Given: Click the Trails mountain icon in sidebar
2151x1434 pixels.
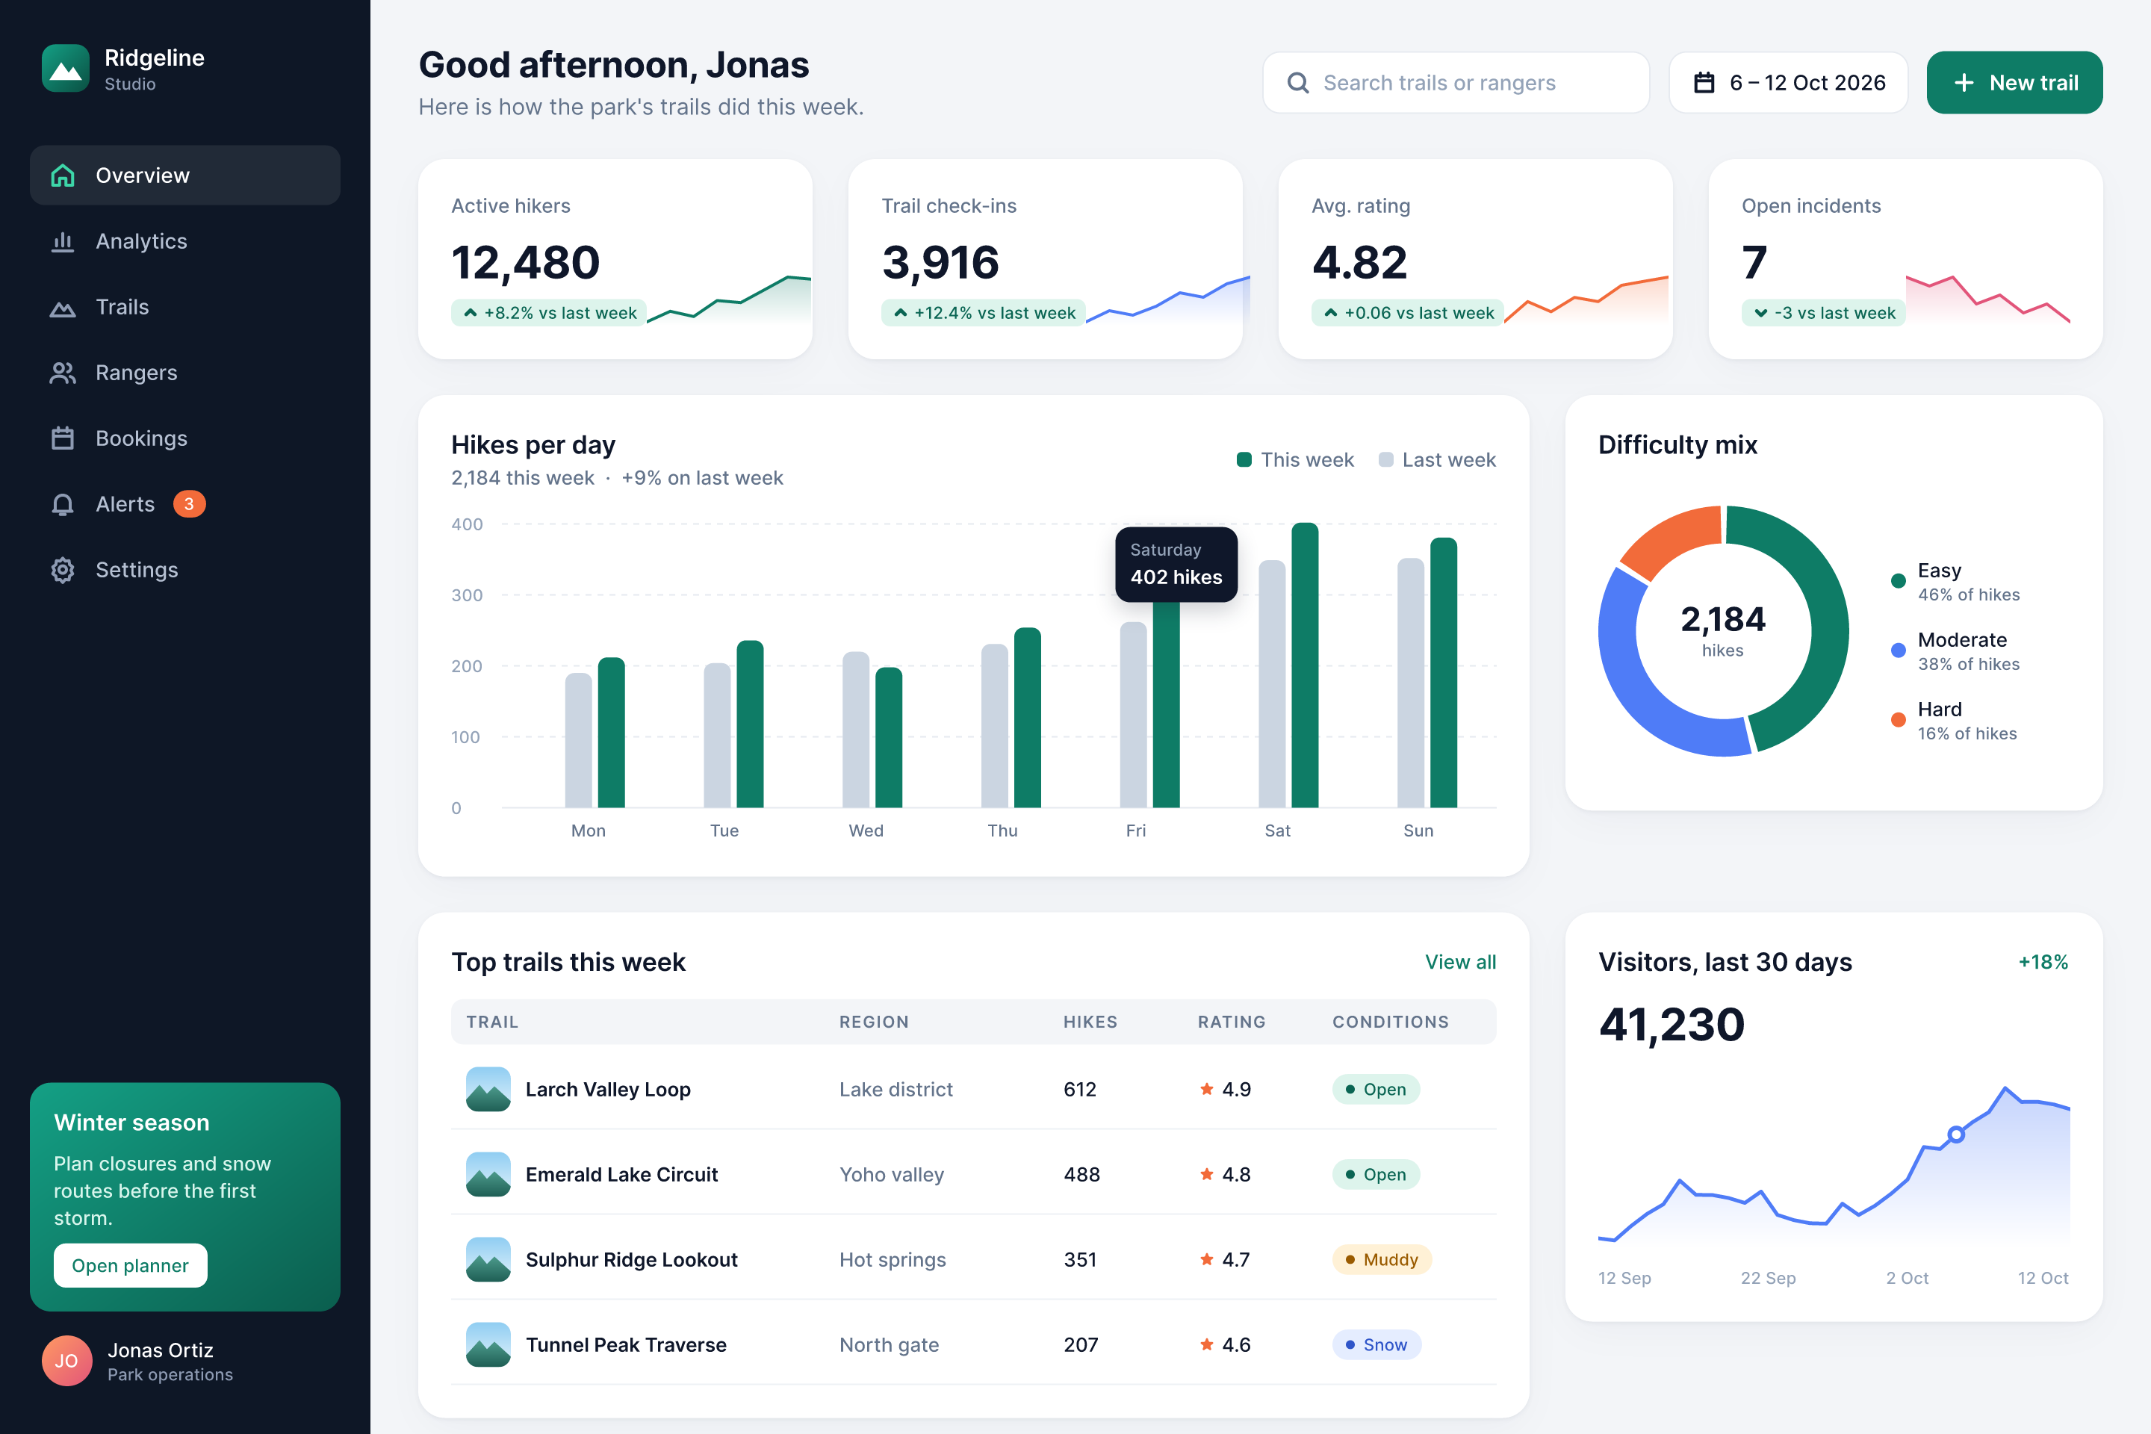Looking at the screenshot, I should tap(62, 307).
